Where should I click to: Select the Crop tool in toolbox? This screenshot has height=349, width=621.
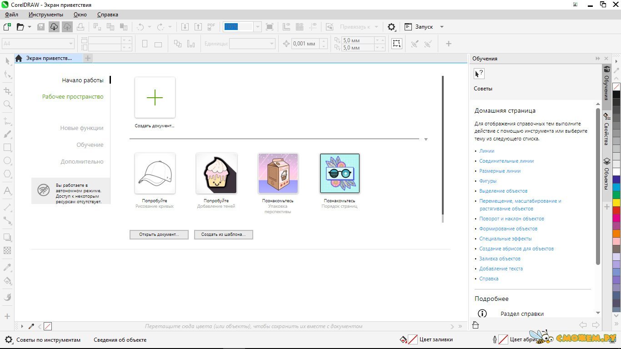(x=7, y=91)
